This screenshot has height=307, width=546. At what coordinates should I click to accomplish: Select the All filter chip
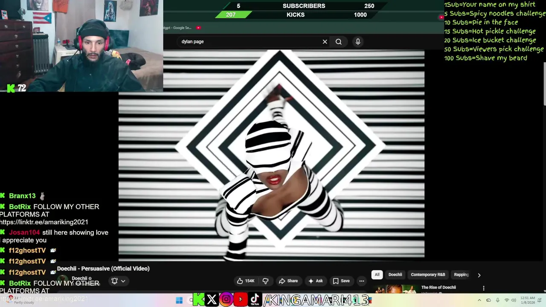(x=377, y=275)
